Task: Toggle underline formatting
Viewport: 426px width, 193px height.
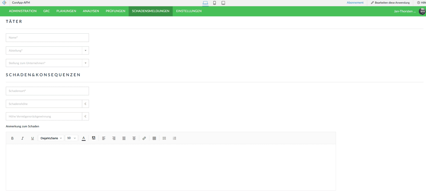Action: [x=32, y=138]
